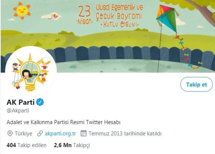The height and width of the screenshot is (154, 215).
Task: View the 404 Takip edilen list
Action: tap(27, 145)
